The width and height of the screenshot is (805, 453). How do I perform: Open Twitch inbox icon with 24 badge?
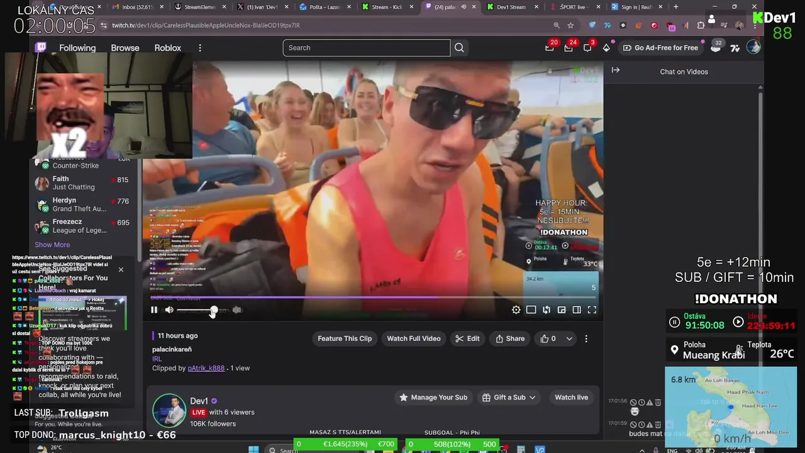569,48
